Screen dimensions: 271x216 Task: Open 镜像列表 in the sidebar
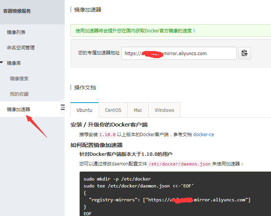pyautogui.click(x=16, y=32)
